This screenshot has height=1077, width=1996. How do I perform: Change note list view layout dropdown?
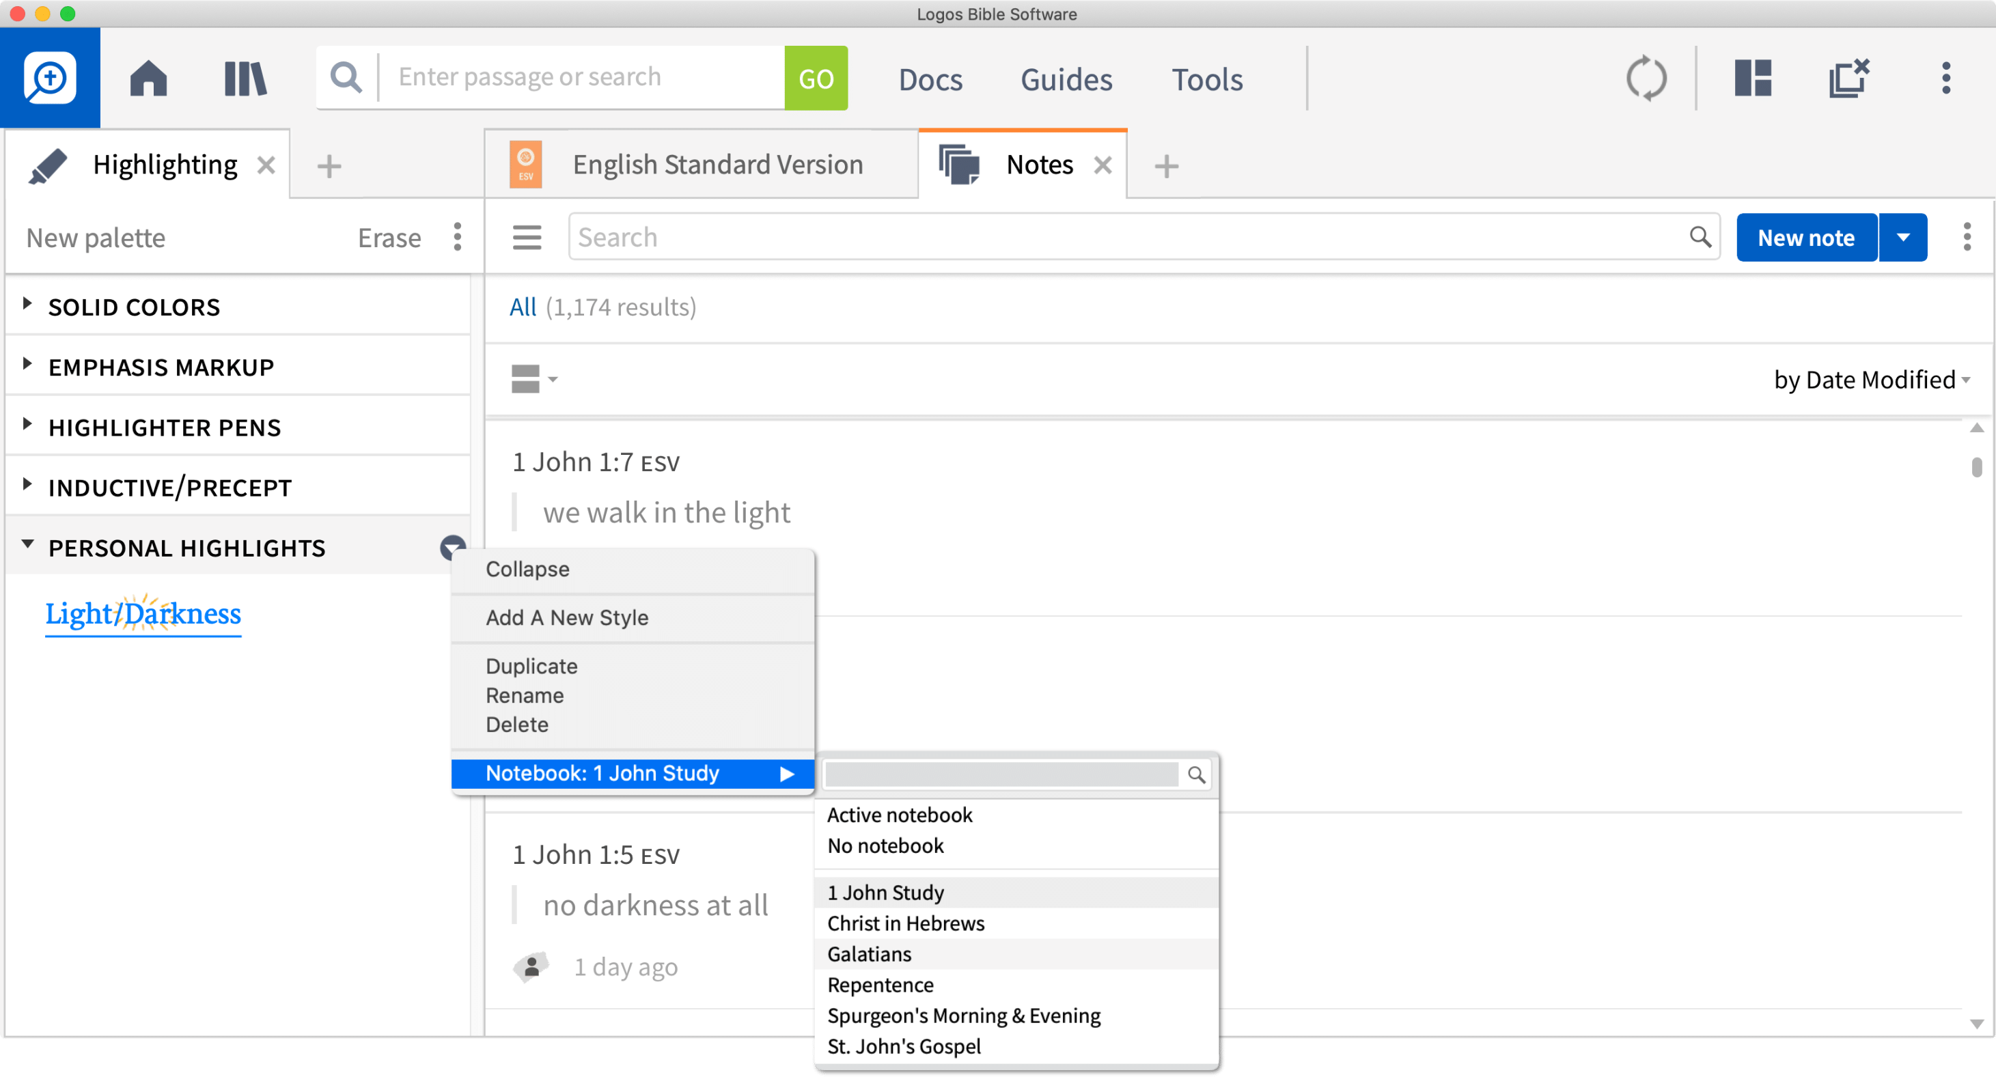pyautogui.click(x=534, y=380)
